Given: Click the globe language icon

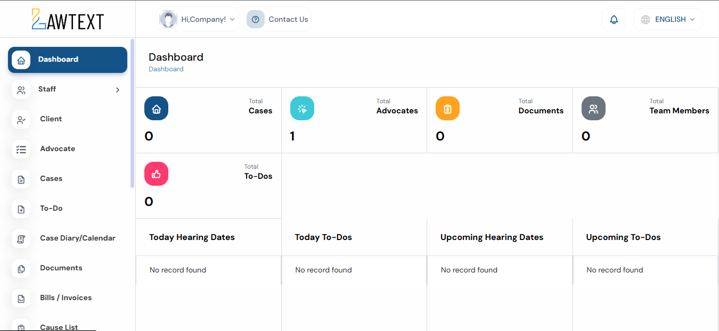Looking at the screenshot, I should (x=646, y=20).
